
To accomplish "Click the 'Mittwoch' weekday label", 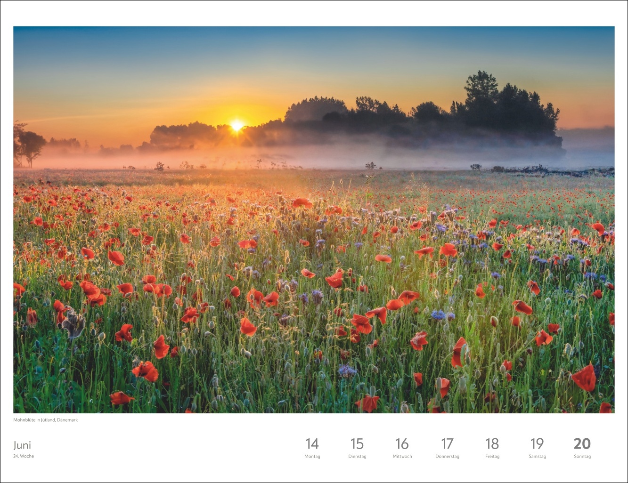I will 402,457.
